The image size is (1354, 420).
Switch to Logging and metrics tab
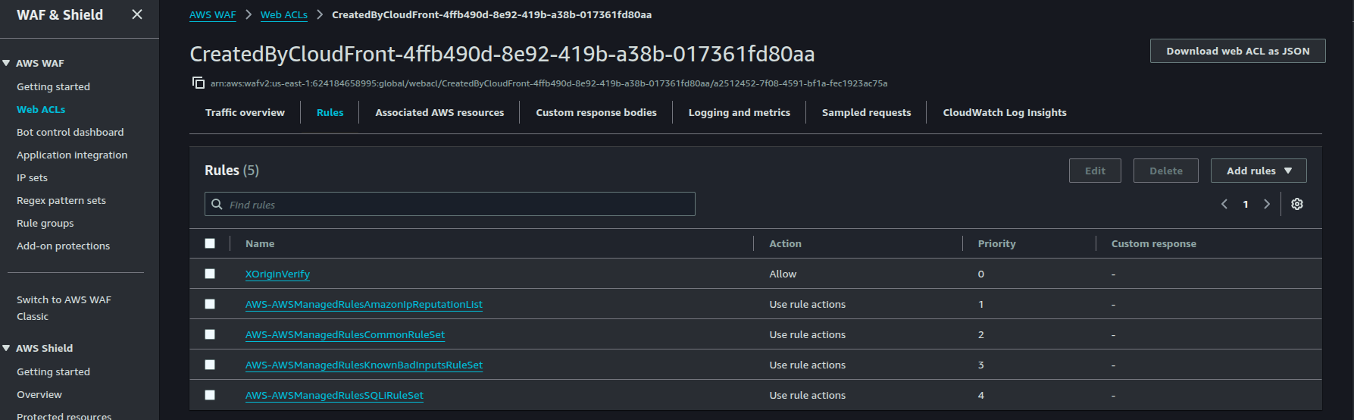pyautogui.click(x=740, y=112)
